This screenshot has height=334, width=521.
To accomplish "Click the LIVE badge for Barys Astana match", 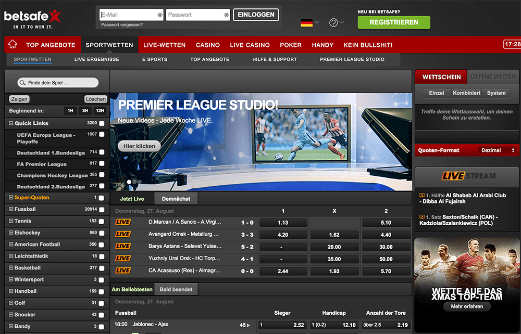I will (123, 247).
